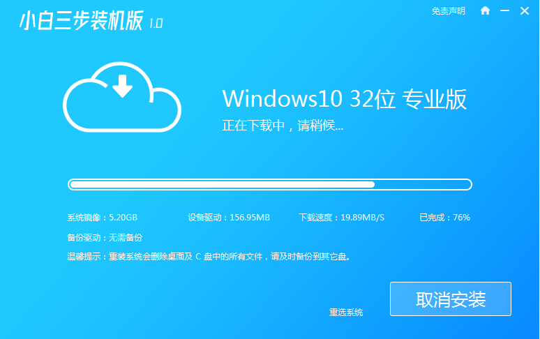
Task: Click the 备份驱动：无需备份 text
Action: pos(105,237)
